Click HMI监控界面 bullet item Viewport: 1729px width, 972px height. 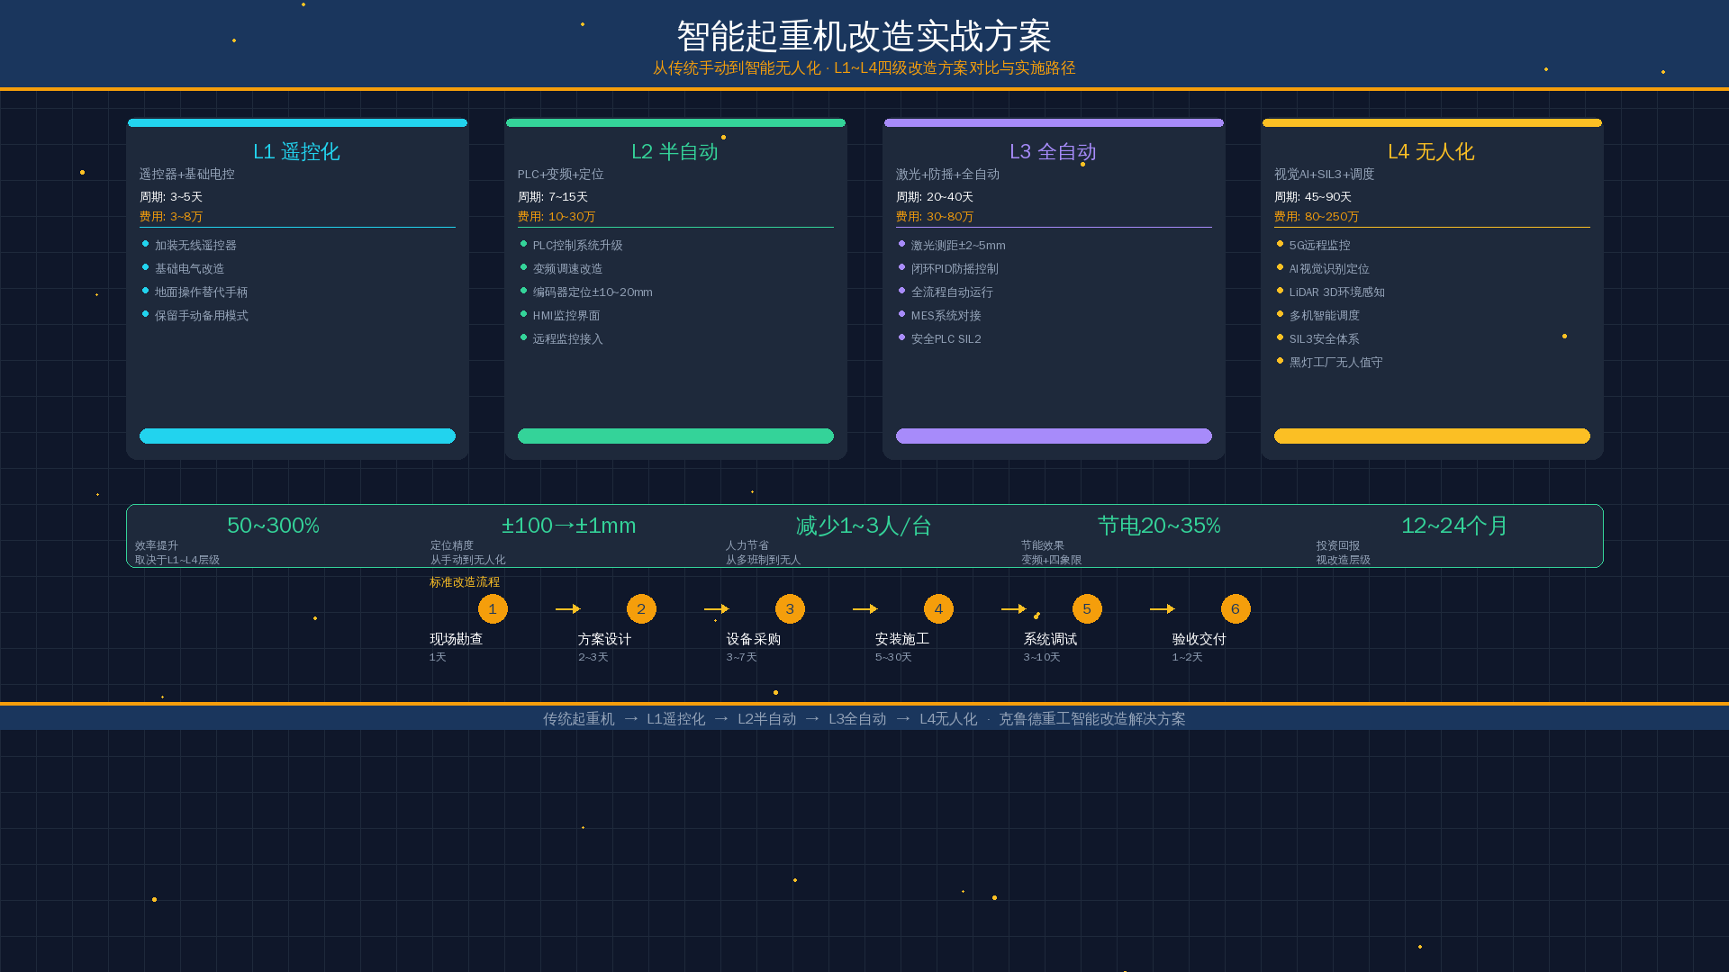pos(566,316)
